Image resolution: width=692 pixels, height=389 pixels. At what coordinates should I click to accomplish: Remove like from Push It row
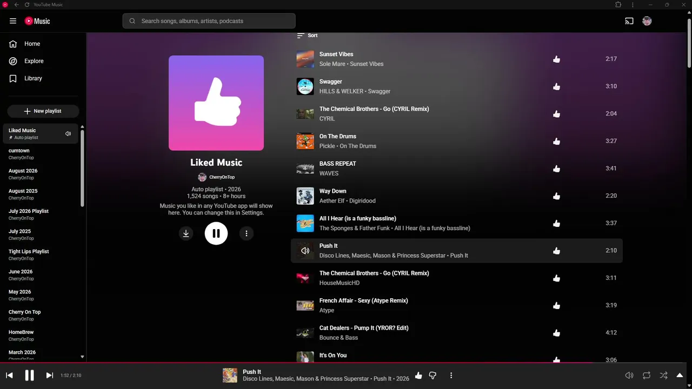[557, 251]
